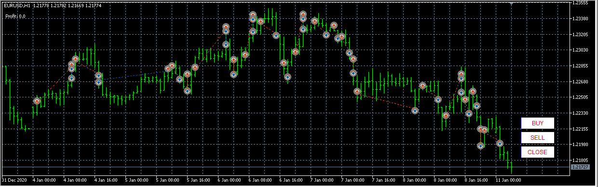Select first red sell marker near 4 Jan 00:00

pos(37,101)
